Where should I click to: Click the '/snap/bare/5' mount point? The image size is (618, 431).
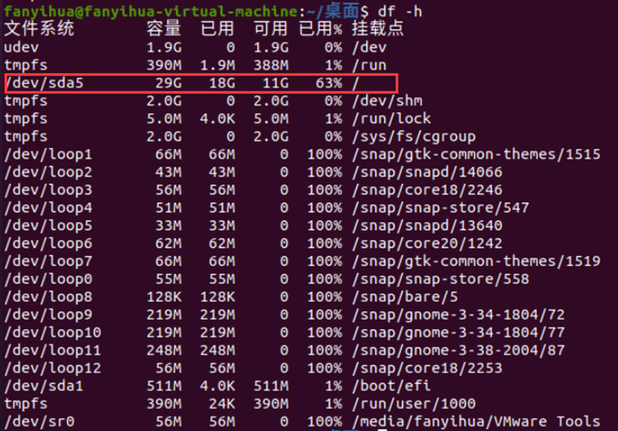405,296
